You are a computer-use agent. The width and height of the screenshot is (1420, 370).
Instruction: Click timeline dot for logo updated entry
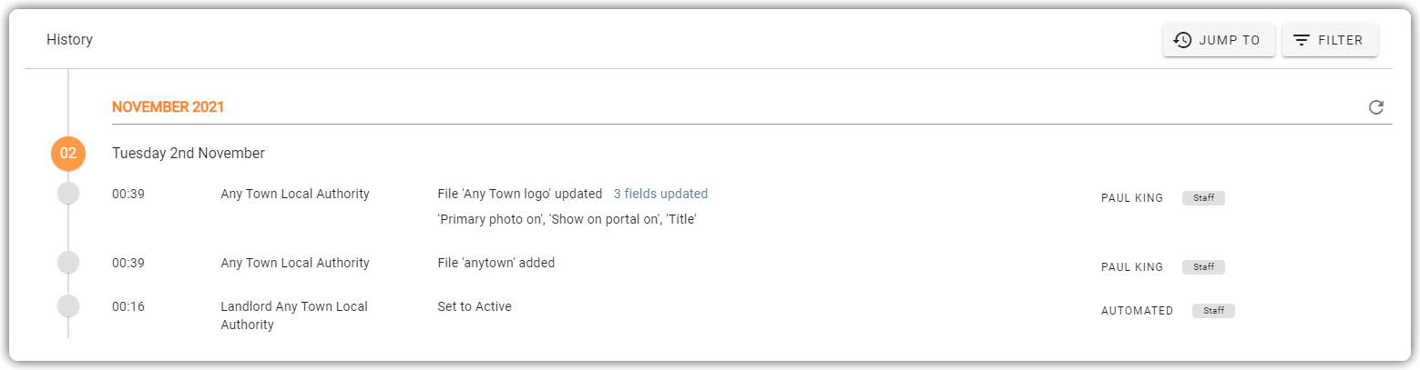(x=68, y=194)
